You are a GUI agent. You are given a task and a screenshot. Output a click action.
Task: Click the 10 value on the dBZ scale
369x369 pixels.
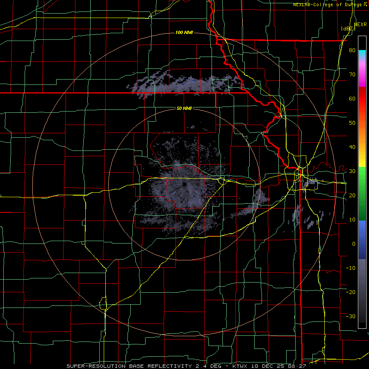pyautogui.click(x=352, y=220)
